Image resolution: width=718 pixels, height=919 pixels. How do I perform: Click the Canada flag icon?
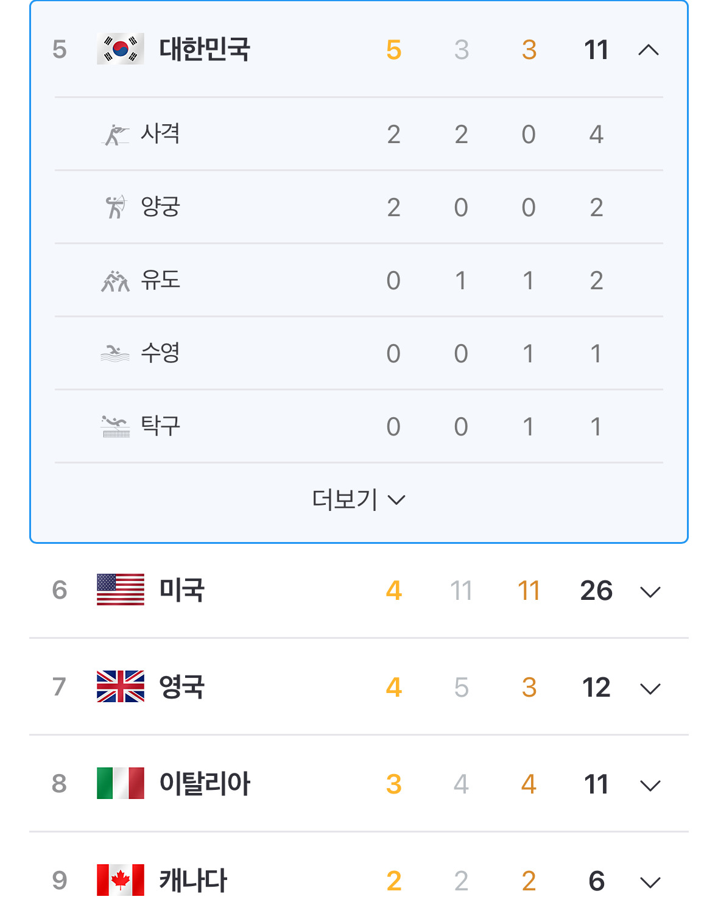(x=121, y=880)
